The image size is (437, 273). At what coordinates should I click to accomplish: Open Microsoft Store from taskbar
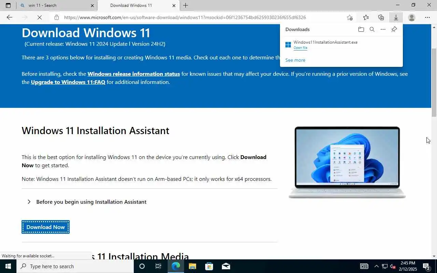click(209, 266)
